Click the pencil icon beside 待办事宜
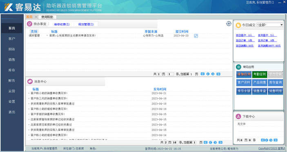The width and height of the screenshot is (287, 152). (x=29, y=24)
